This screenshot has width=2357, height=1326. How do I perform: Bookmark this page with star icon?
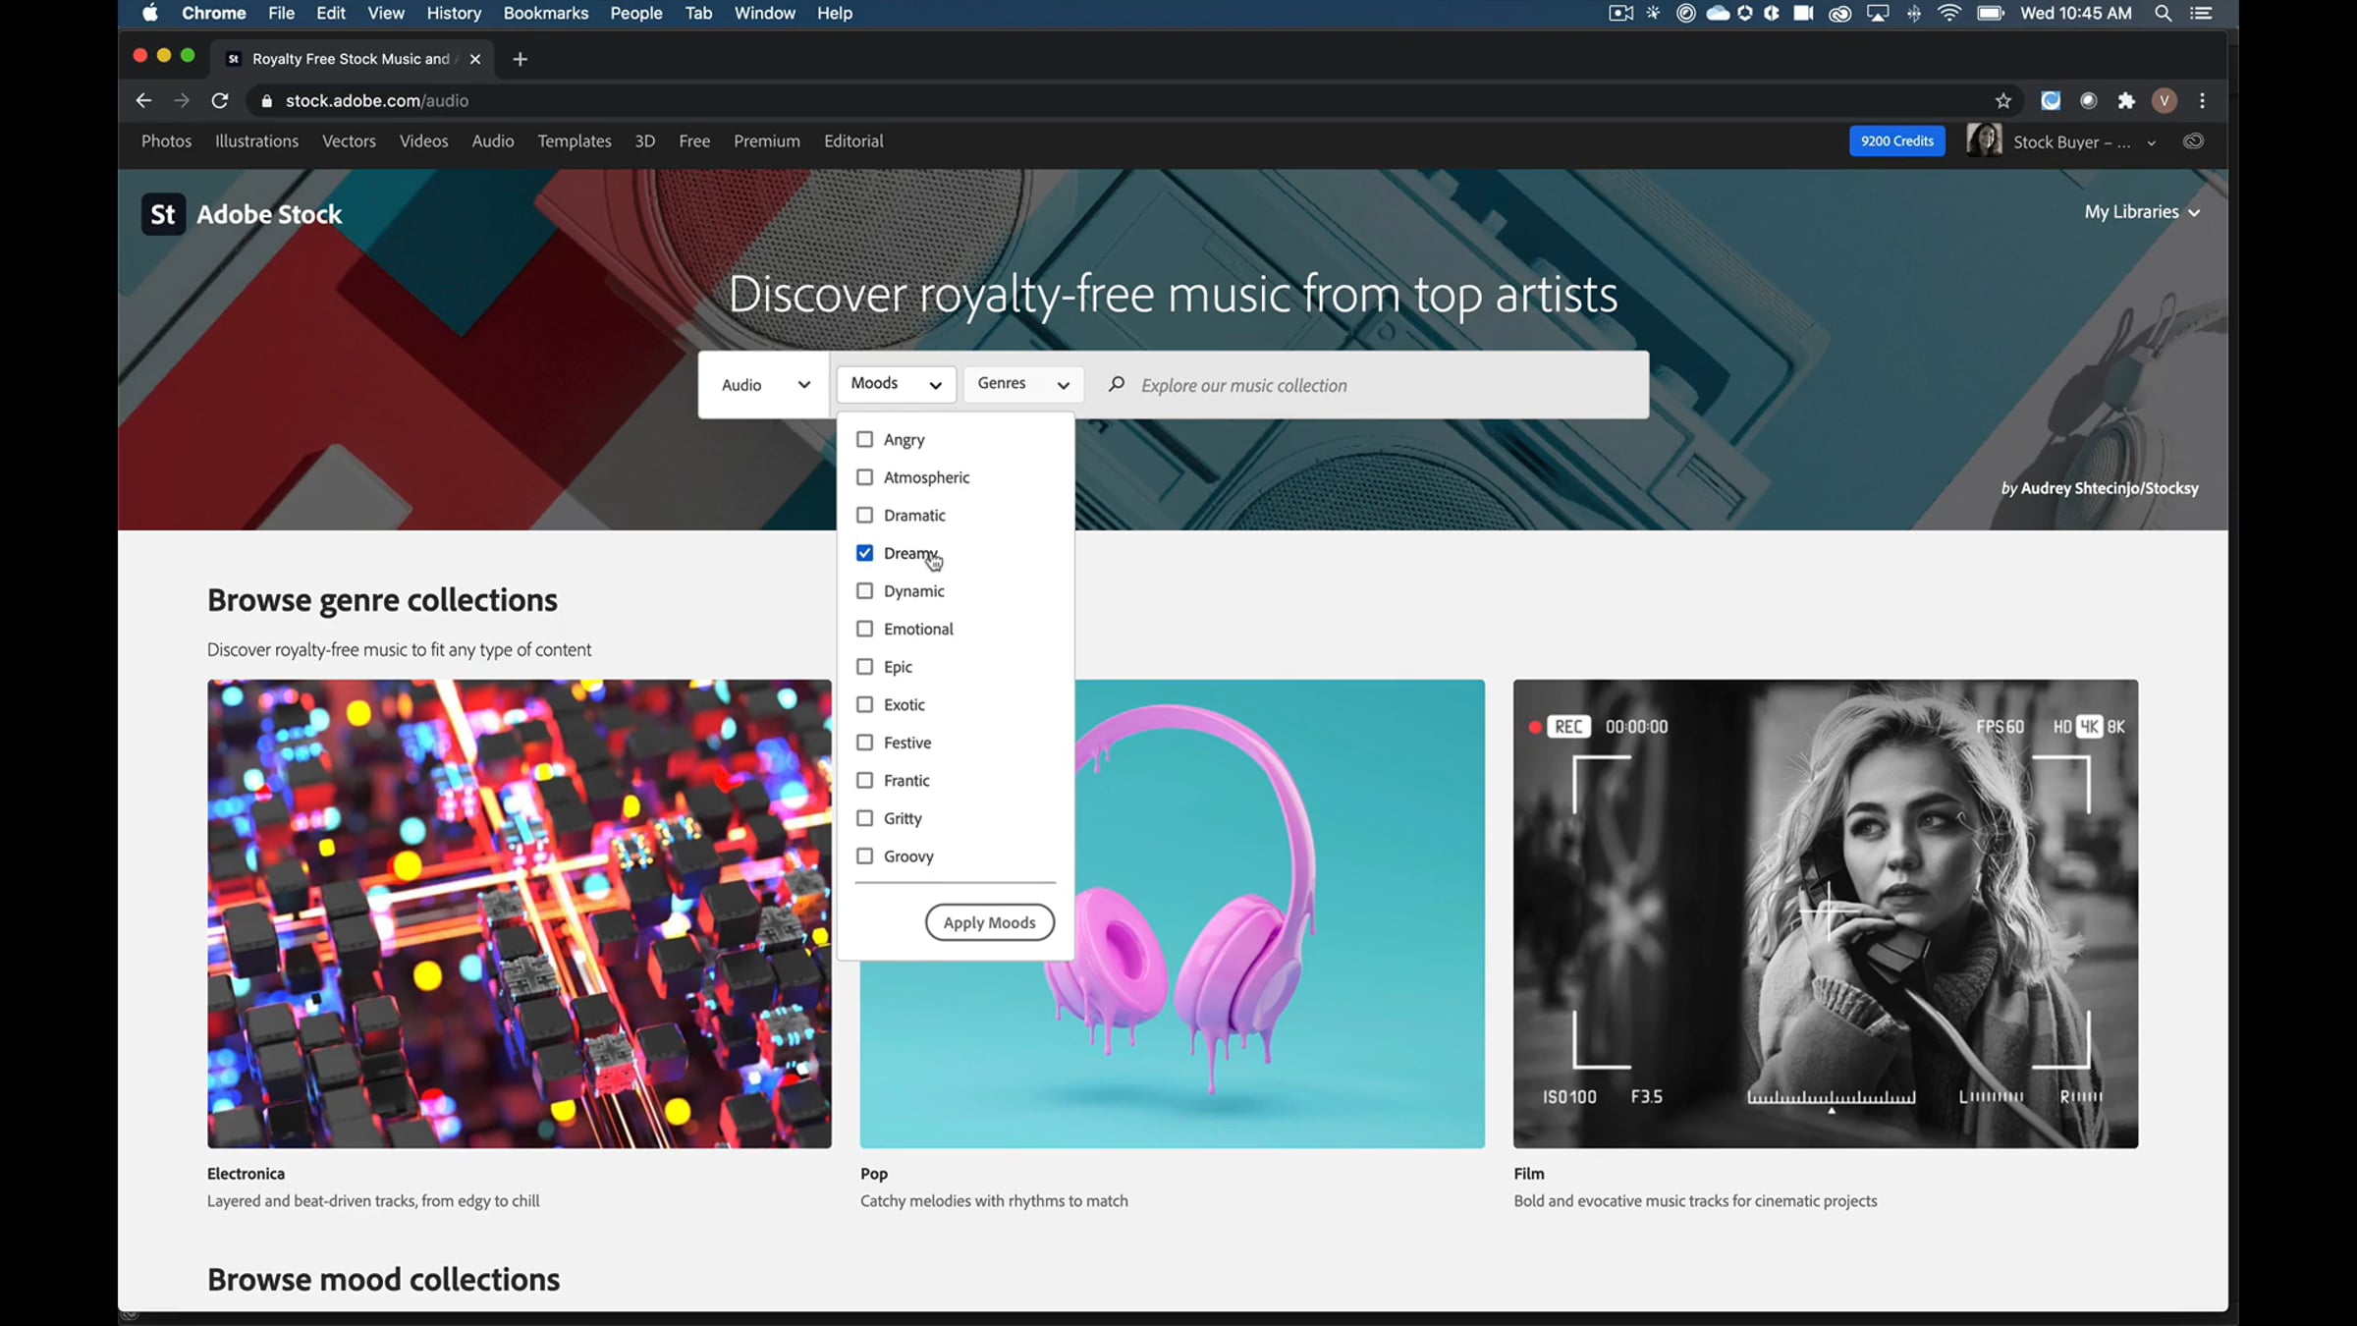[x=2003, y=100]
